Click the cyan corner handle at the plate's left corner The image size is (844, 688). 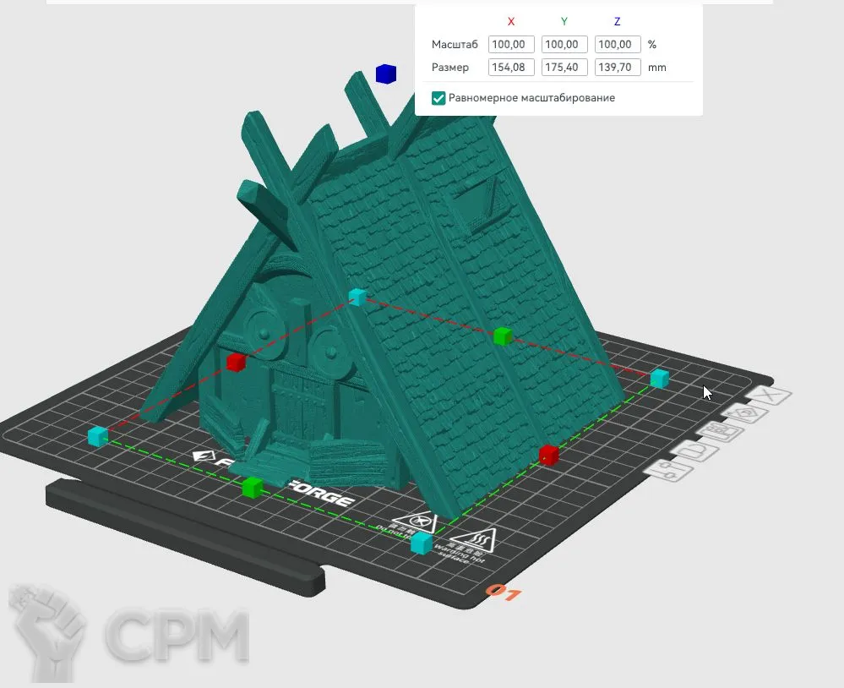98,436
